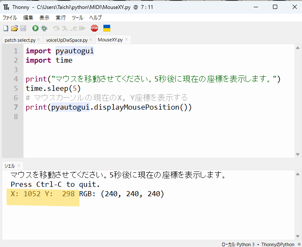Open the ファイル menu
302x247 pixels.
click(10, 17)
